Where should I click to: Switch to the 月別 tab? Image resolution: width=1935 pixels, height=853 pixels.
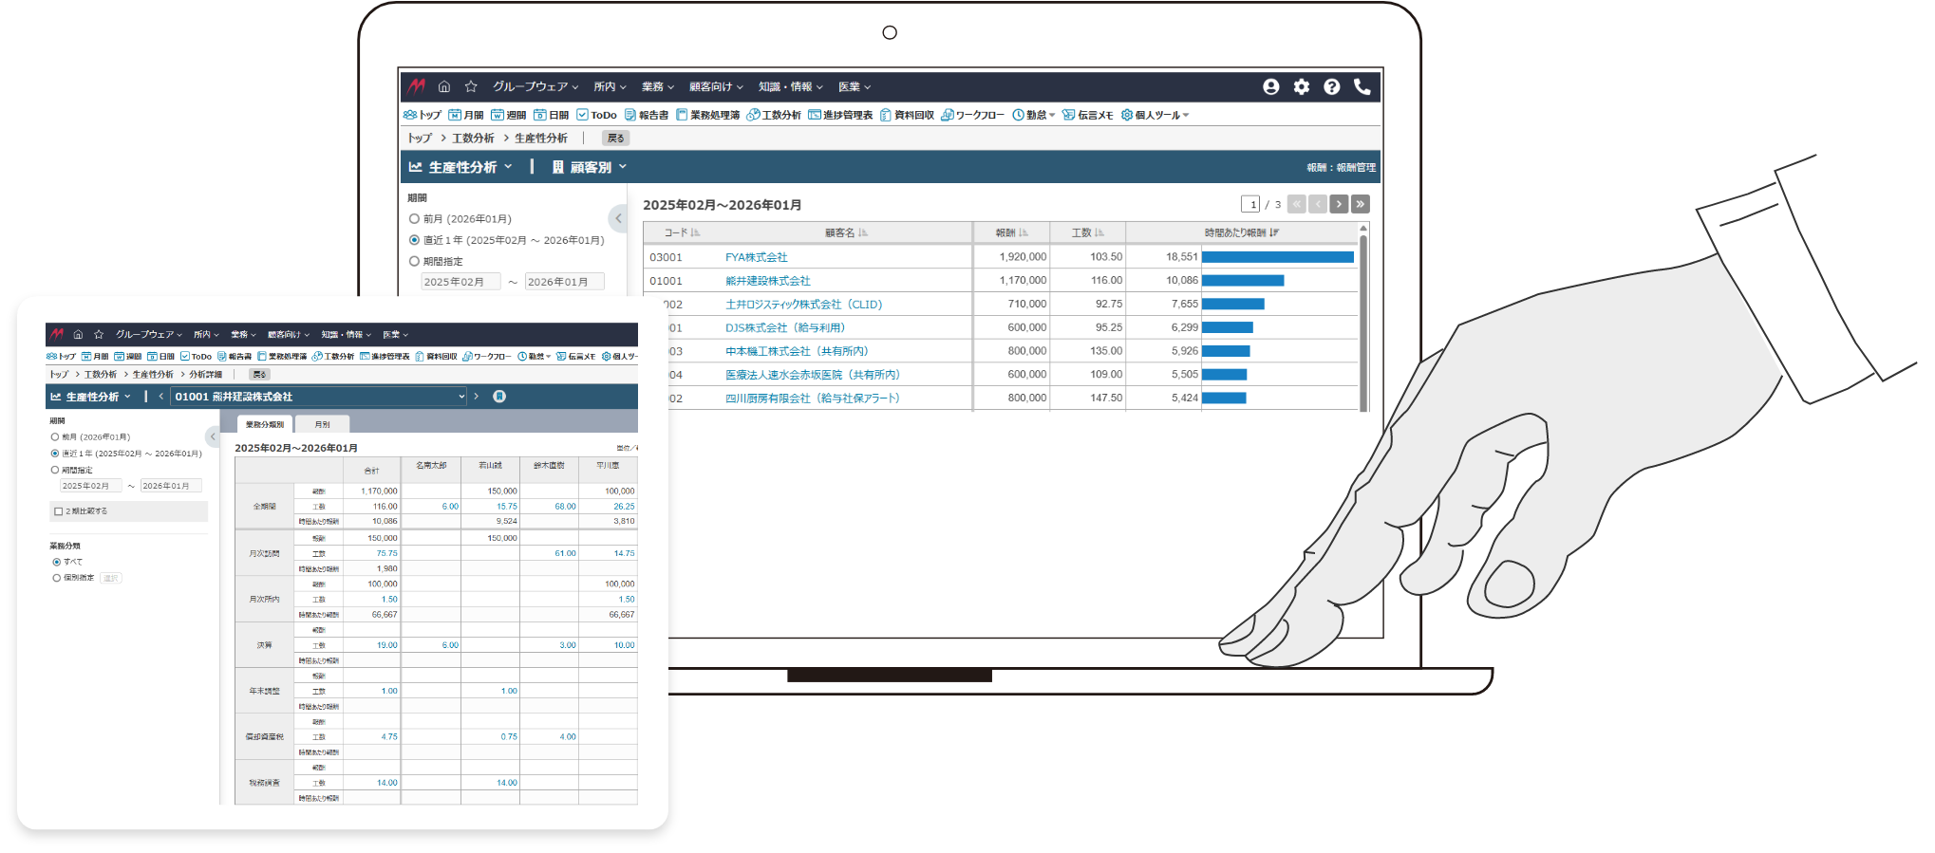[x=322, y=424]
